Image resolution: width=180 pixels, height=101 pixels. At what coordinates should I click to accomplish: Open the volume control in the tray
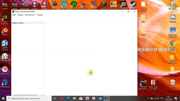coord(158,98)
